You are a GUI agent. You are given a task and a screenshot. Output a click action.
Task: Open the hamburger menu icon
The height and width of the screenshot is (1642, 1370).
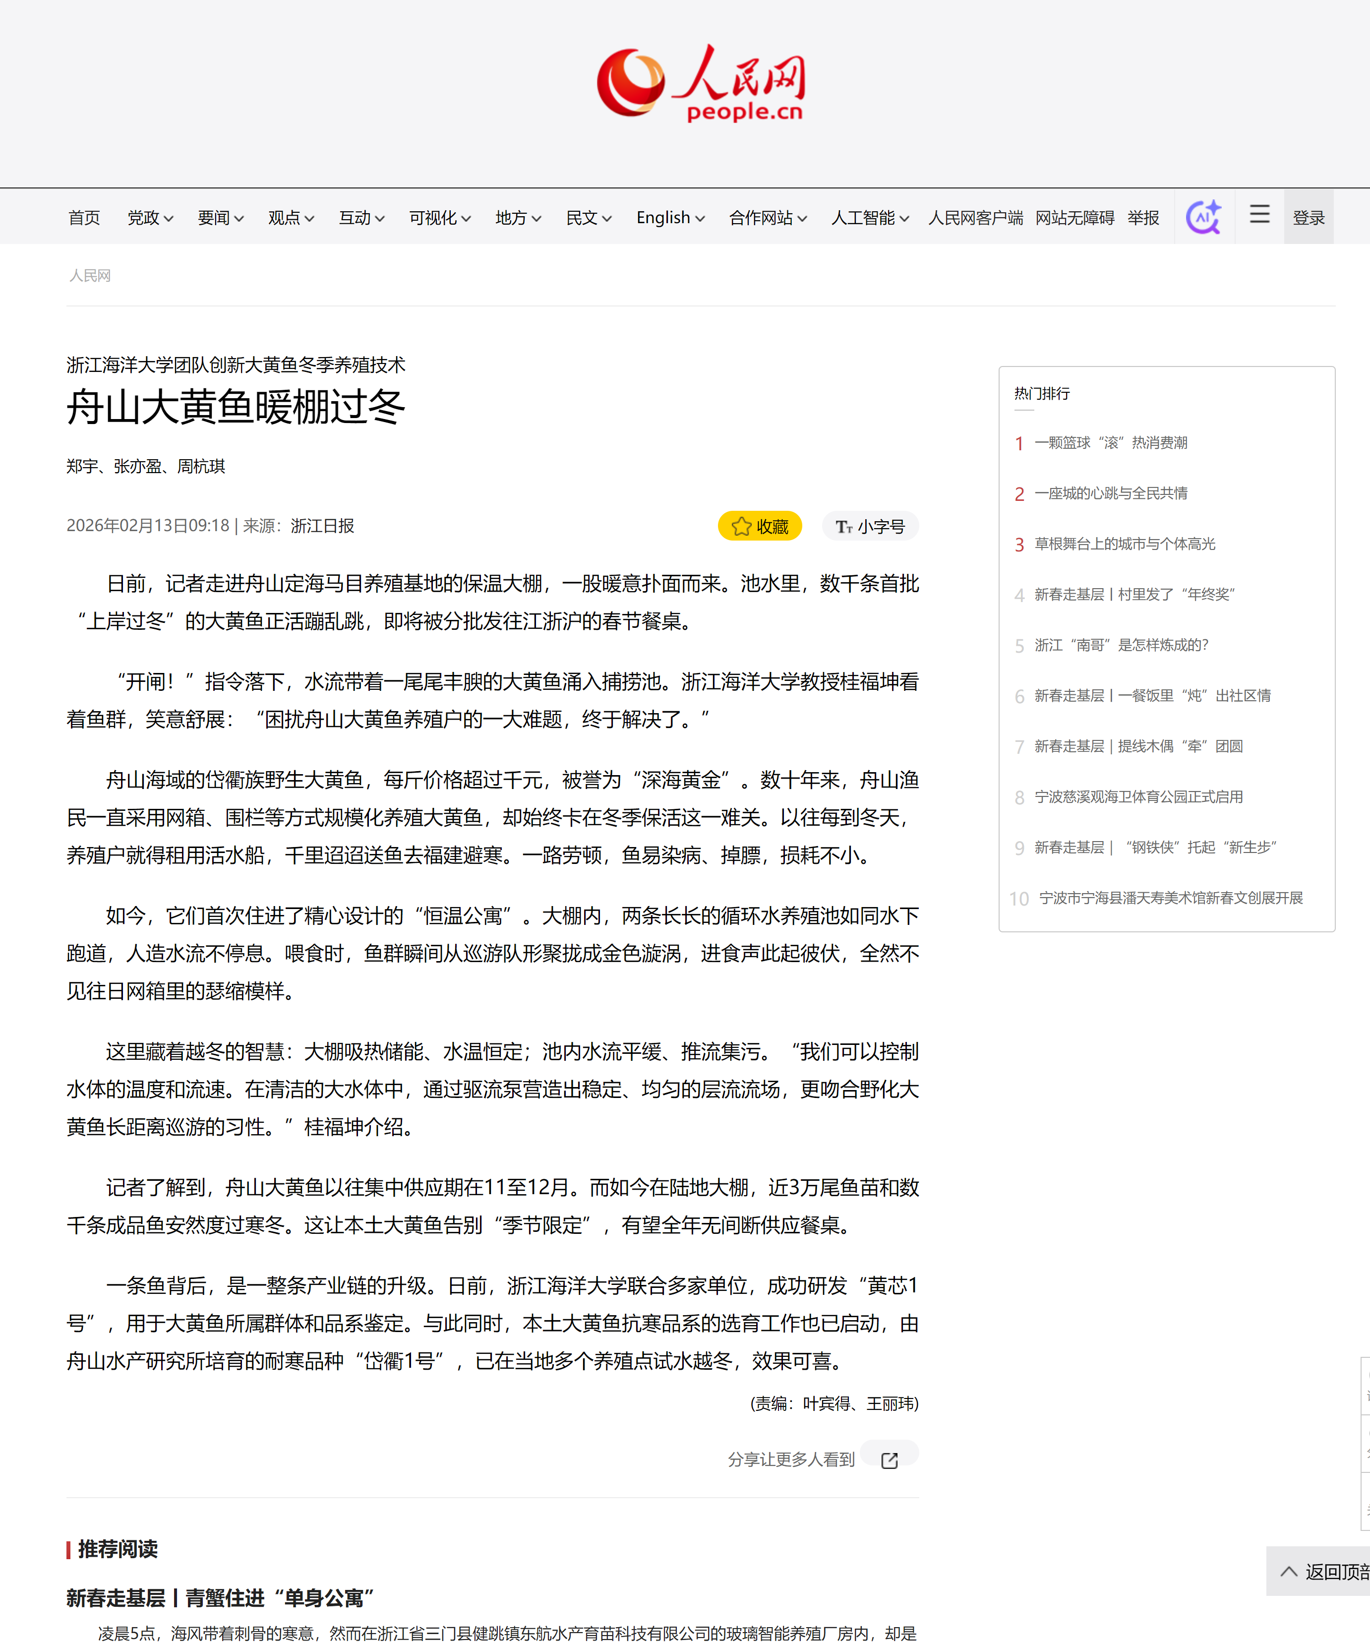click(x=1259, y=214)
